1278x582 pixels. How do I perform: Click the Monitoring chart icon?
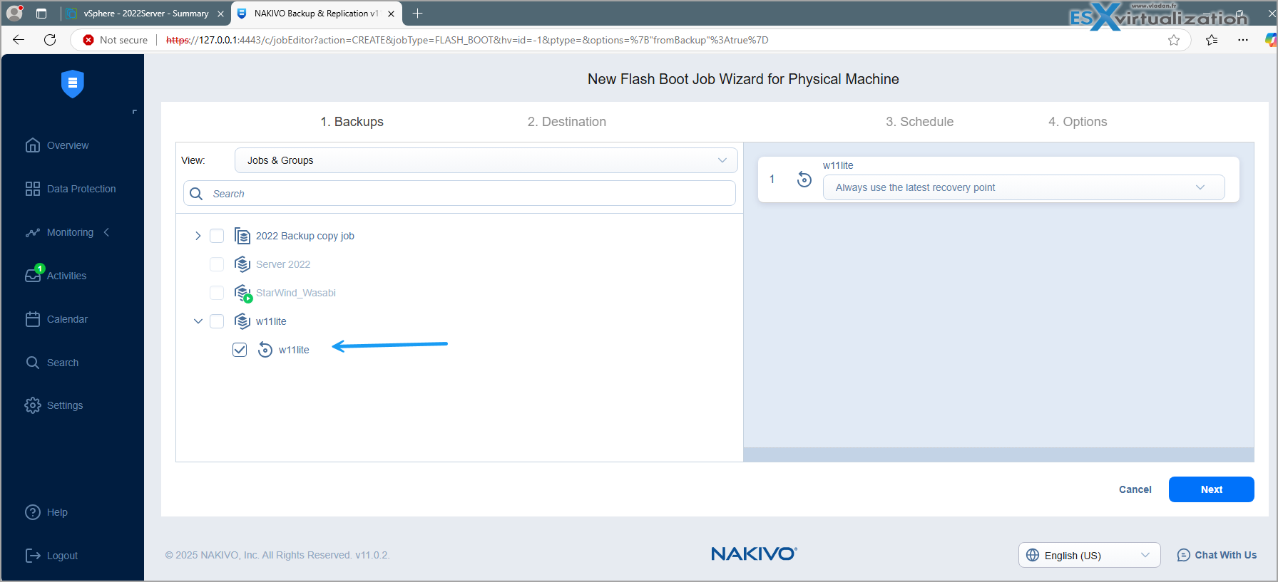(33, 232)
